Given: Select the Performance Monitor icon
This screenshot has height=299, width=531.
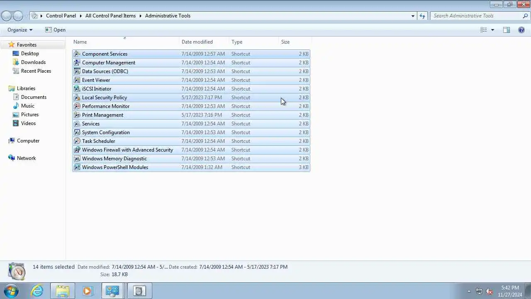Looking at the screenshot, I should click(x=77, y=106).
